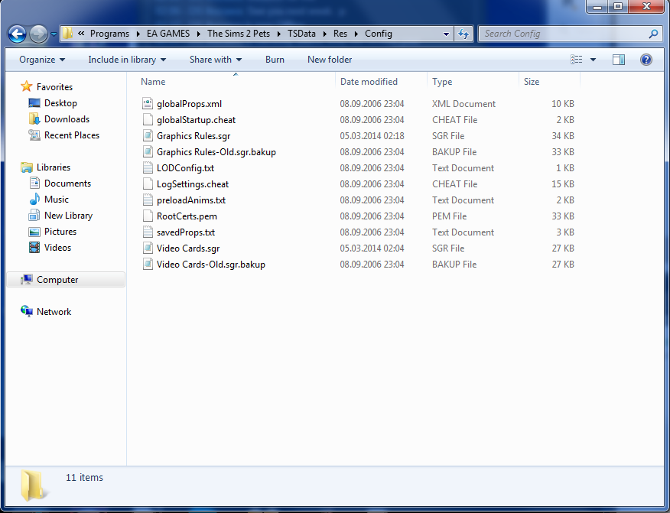This screenshot has height=513, width=670.
Task: Open the Share with dropdown
Action: pyautogui.click(x=215, y=60)
